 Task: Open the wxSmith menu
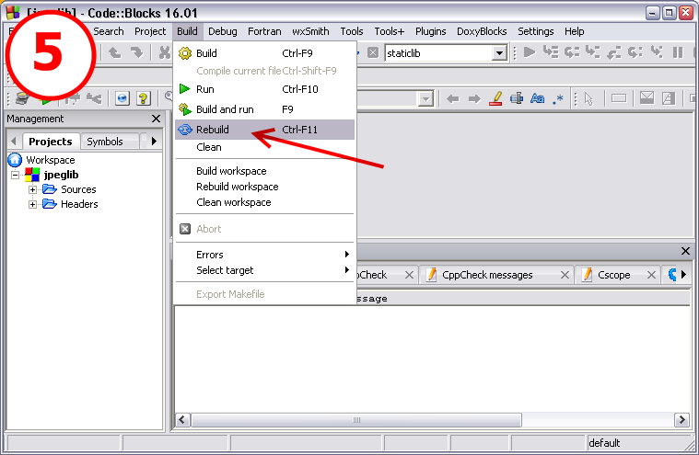[x=310, y=31]
